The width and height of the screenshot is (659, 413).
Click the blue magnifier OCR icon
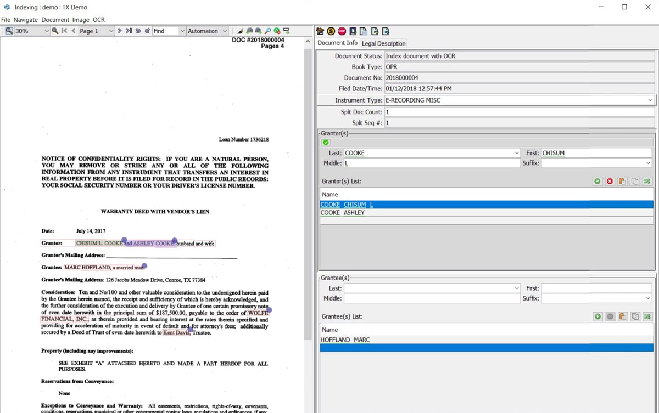click(268, 31)
